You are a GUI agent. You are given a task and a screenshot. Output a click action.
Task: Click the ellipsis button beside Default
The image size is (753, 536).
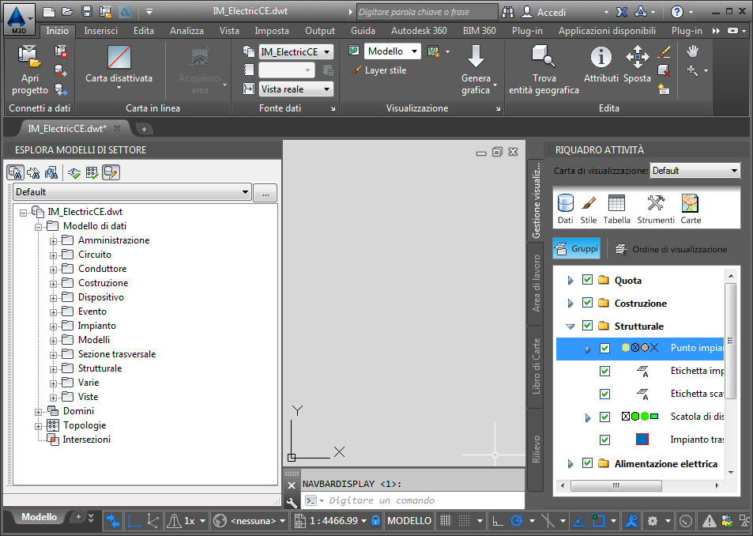pos(265,193)
